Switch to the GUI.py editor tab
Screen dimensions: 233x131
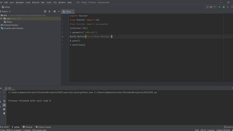point(68,11)
